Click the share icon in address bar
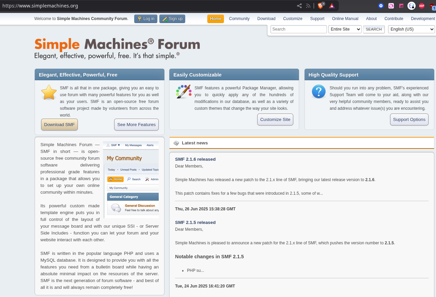436x297 pixels. [x=299, y=6]
